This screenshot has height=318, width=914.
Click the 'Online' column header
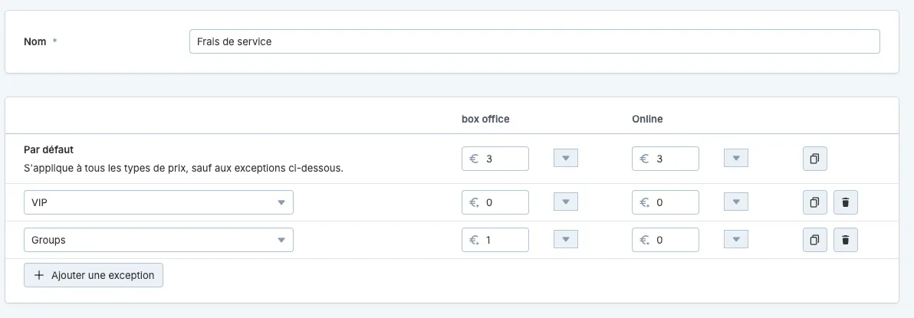pyautogui.click(x=648, y=120)
